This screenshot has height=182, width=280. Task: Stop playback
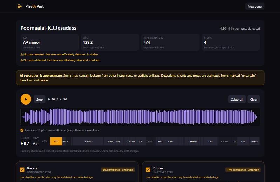(x=40, y=100)
